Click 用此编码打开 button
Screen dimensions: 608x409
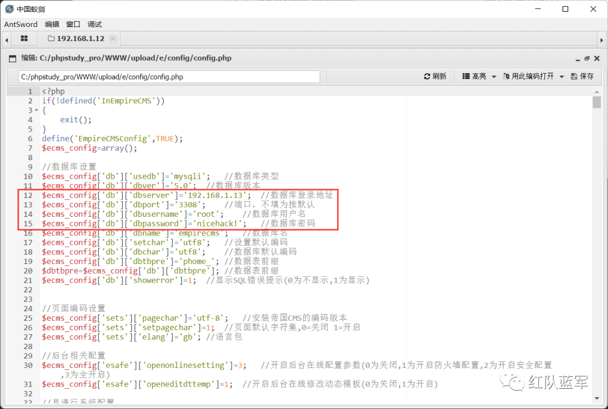coord(528,76)
